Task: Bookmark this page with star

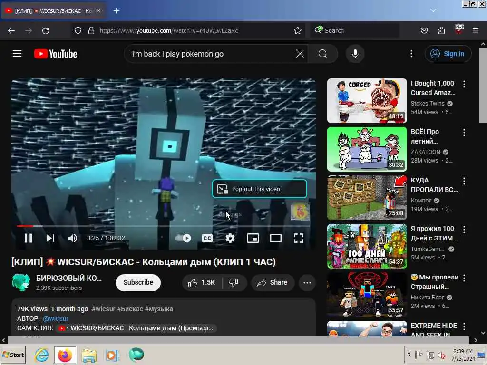Action: click(298, 30)
